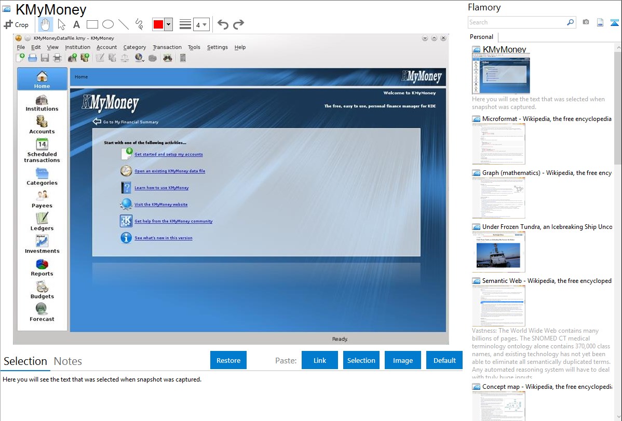Open the Transaction menu in KMyMoney
This screenshot has width=622, height=421.
167,47
